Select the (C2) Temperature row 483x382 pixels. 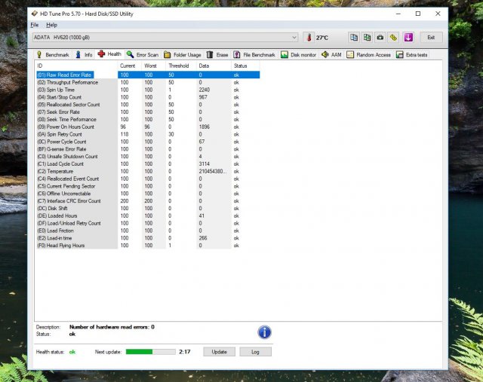[x=148, y=171]
